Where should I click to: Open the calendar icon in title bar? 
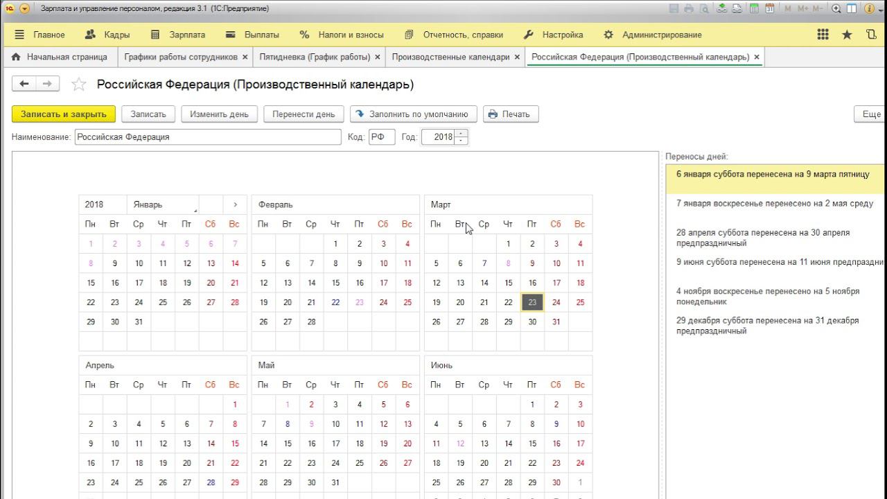(770, 8)
